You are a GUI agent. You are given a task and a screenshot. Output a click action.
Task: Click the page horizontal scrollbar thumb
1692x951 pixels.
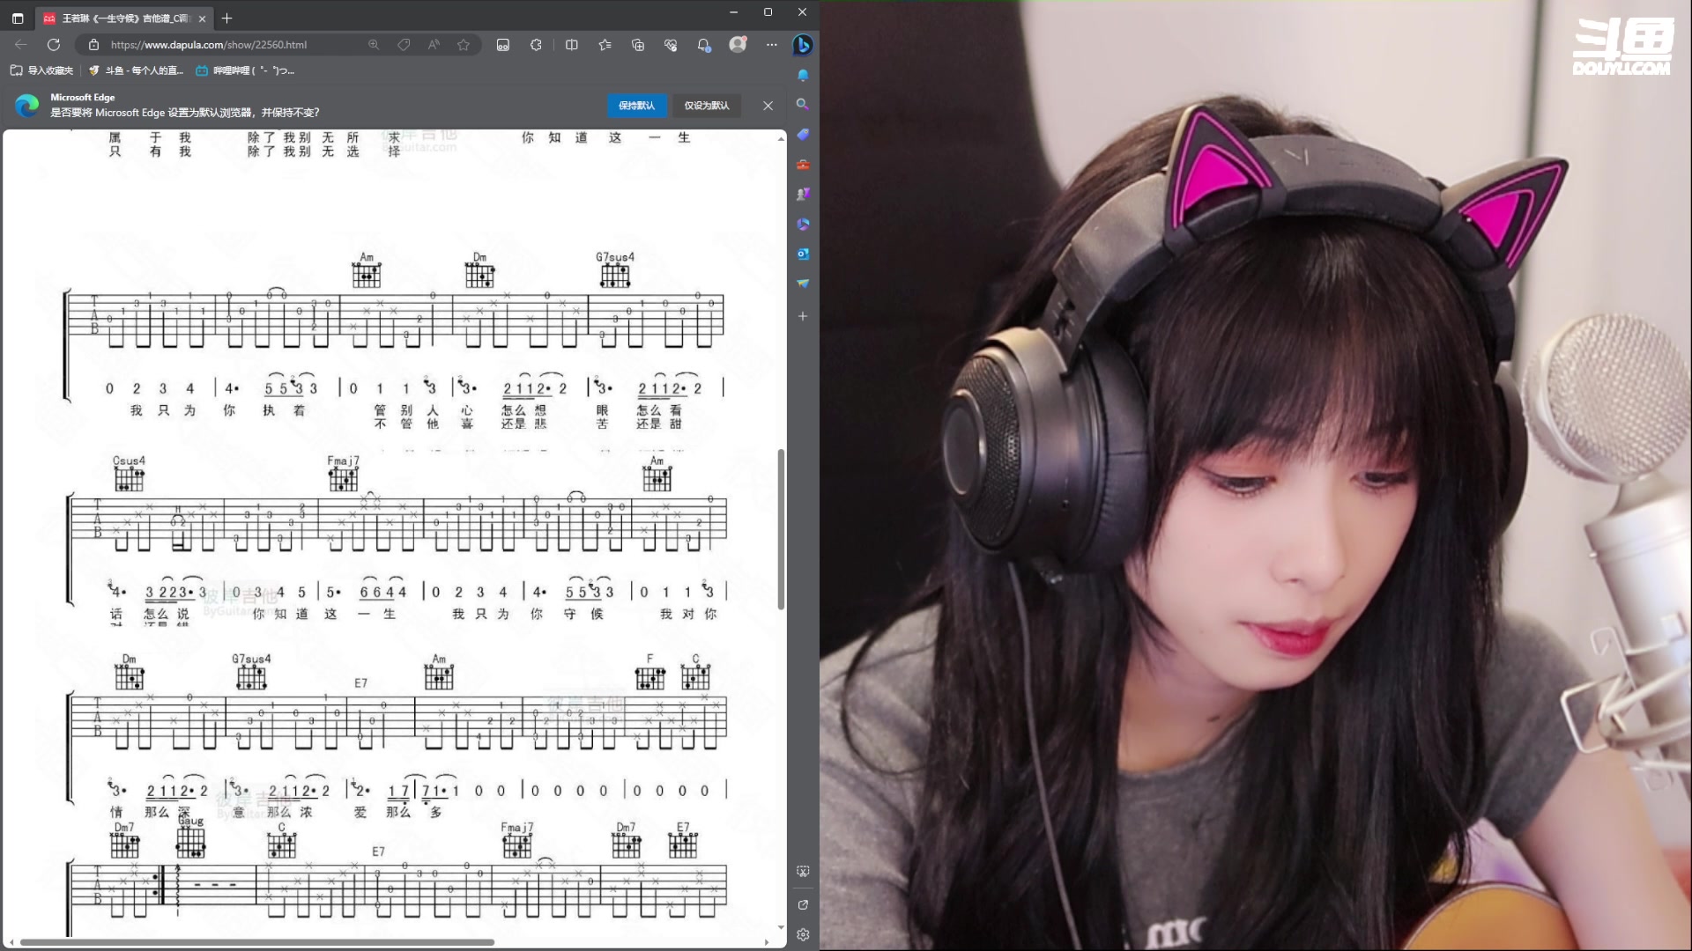[257, 942]
